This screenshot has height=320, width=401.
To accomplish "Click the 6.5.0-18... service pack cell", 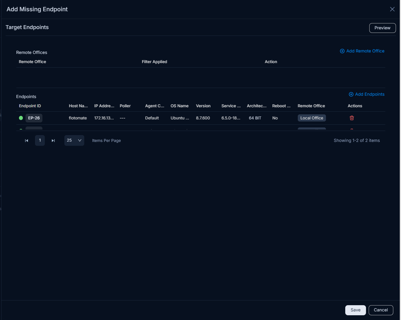I will pyautogui.click(x=231, y=118).
